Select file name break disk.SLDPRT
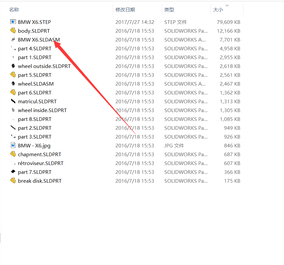 click(x=40, y=181)
